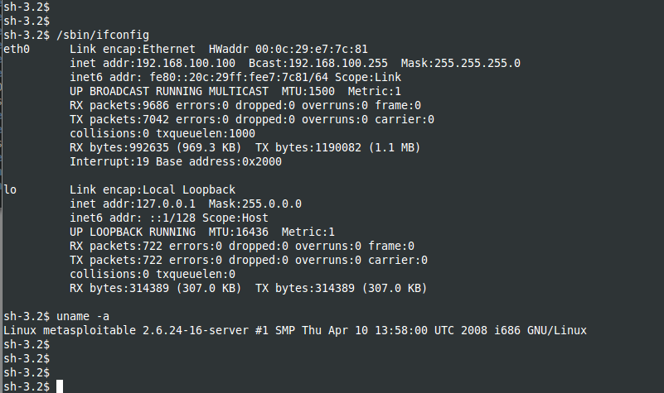Click the MTU:16436 loopback text
Viewport: 664px width, 393px height.
232,232
